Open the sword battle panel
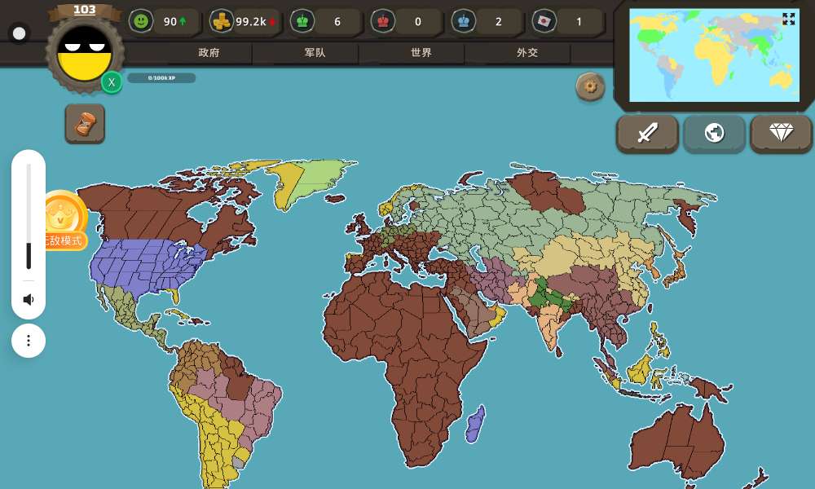This screenshot has height=489, width=815. [647, 133]
